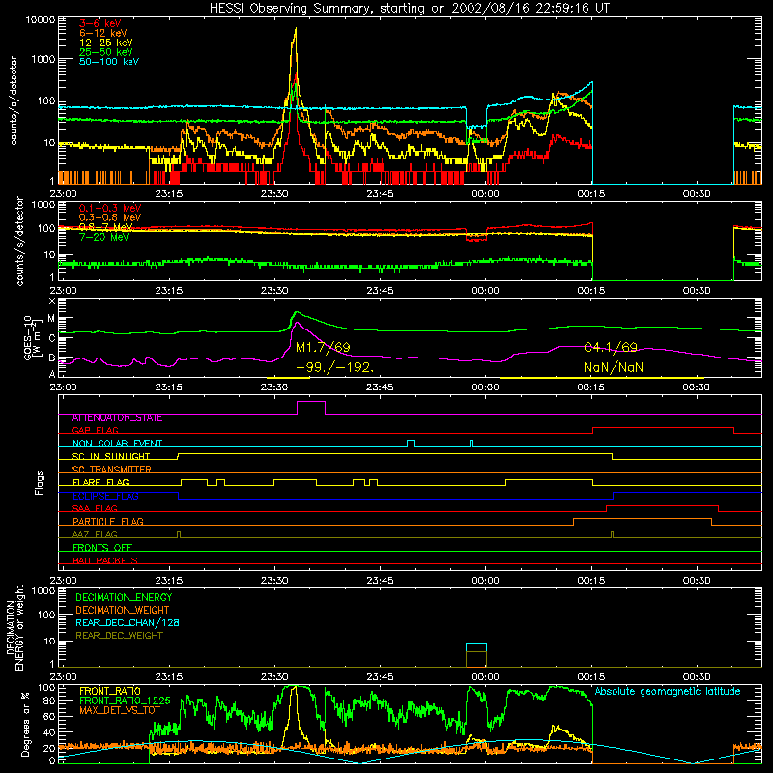Click the 10000 tick label on top plot
This screenshot has width=773, height=773.
40,19
